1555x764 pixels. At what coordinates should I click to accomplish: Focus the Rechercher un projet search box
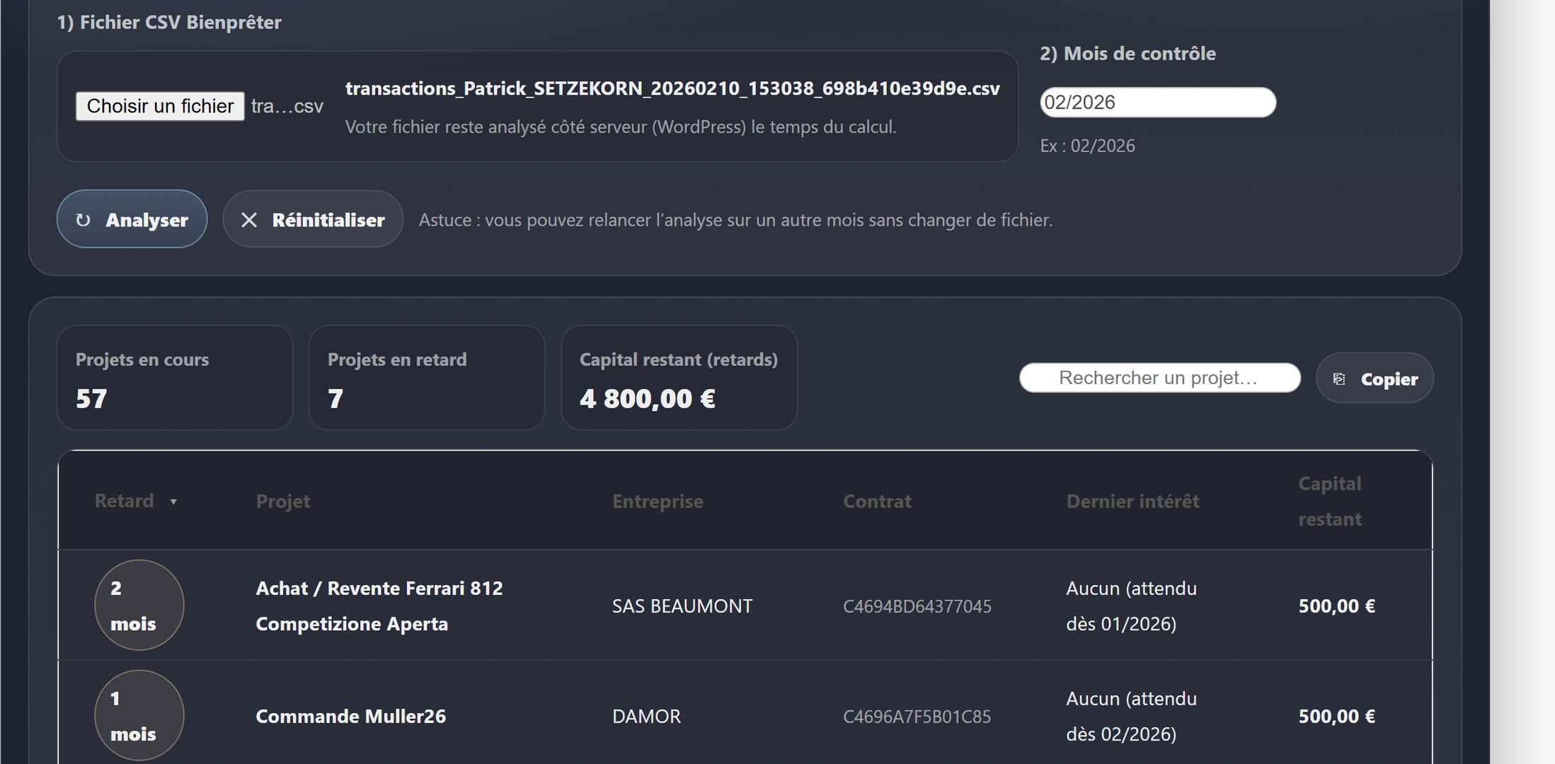[x=1160, y=378]
